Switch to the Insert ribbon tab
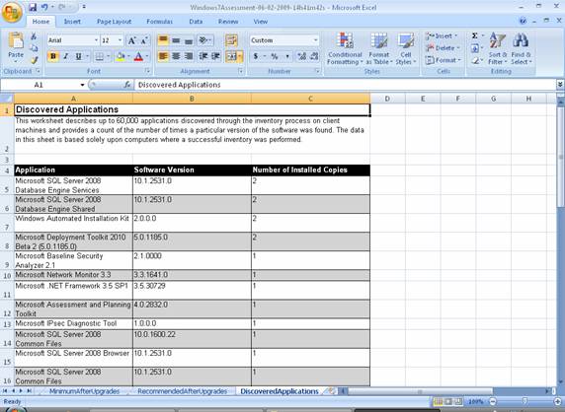Screen dimensions: 565x412 click(72, 22)
